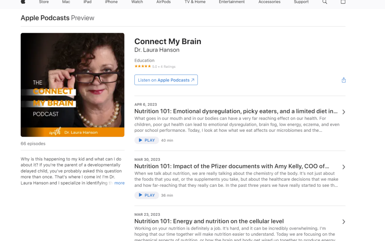Click the Apple logo icon
Viewport: 385px width, 241px height.
coord(23,2)
